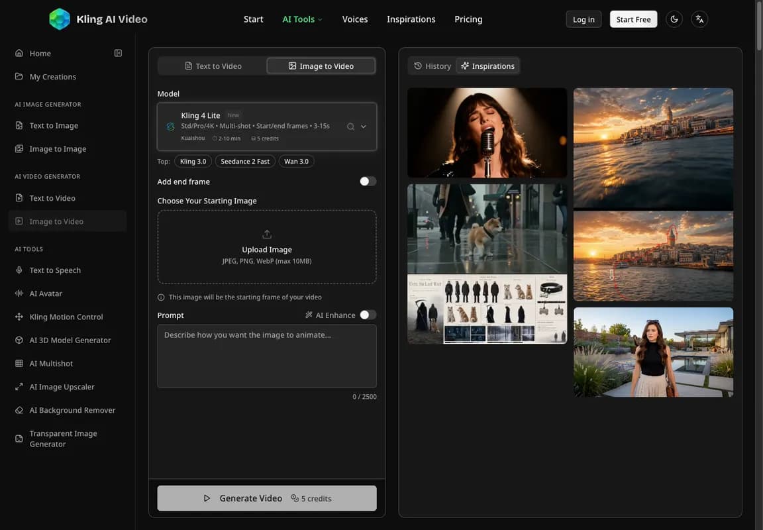This screenshot has height=530, width=763.
Task: Click the Kling AI Video logo icon
Action: coord(60,19)
